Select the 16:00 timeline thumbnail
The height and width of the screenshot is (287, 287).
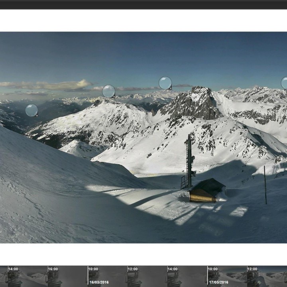(x=68, y=276)
